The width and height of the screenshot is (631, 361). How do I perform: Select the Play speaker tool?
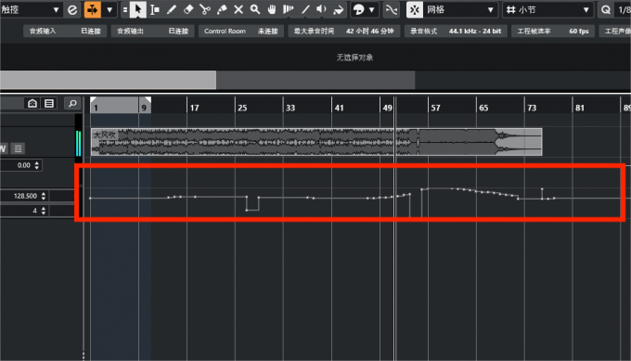click(x=322, y=9)
